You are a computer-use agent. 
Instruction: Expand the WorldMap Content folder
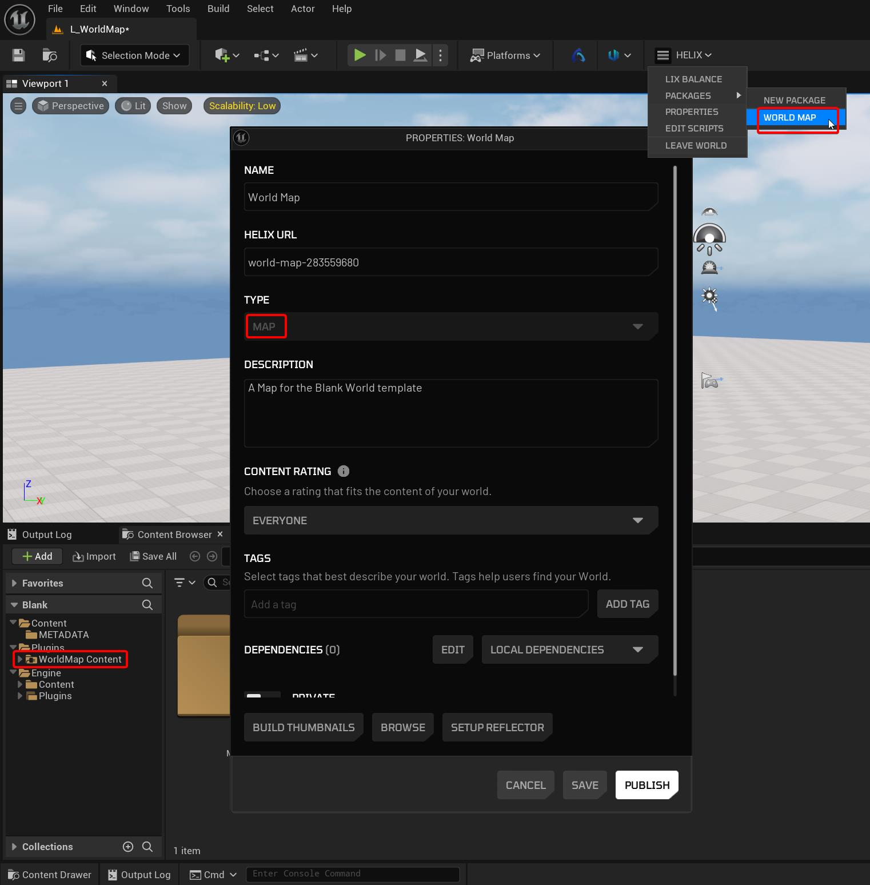(20, 659)
